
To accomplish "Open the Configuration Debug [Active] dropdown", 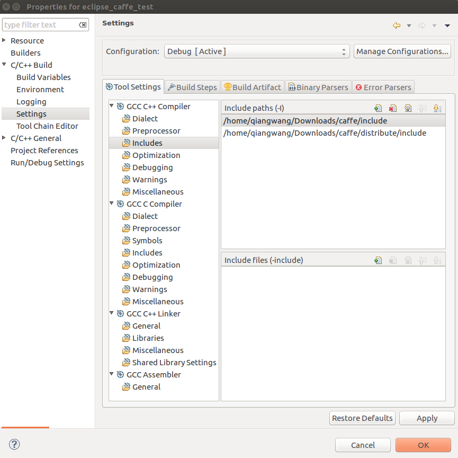I will (257, 51).
